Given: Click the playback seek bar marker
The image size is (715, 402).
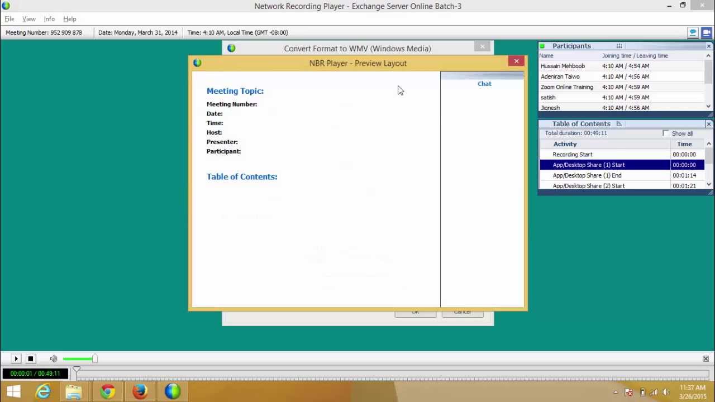Looking at the screenshot, I should tap(77, 370).
